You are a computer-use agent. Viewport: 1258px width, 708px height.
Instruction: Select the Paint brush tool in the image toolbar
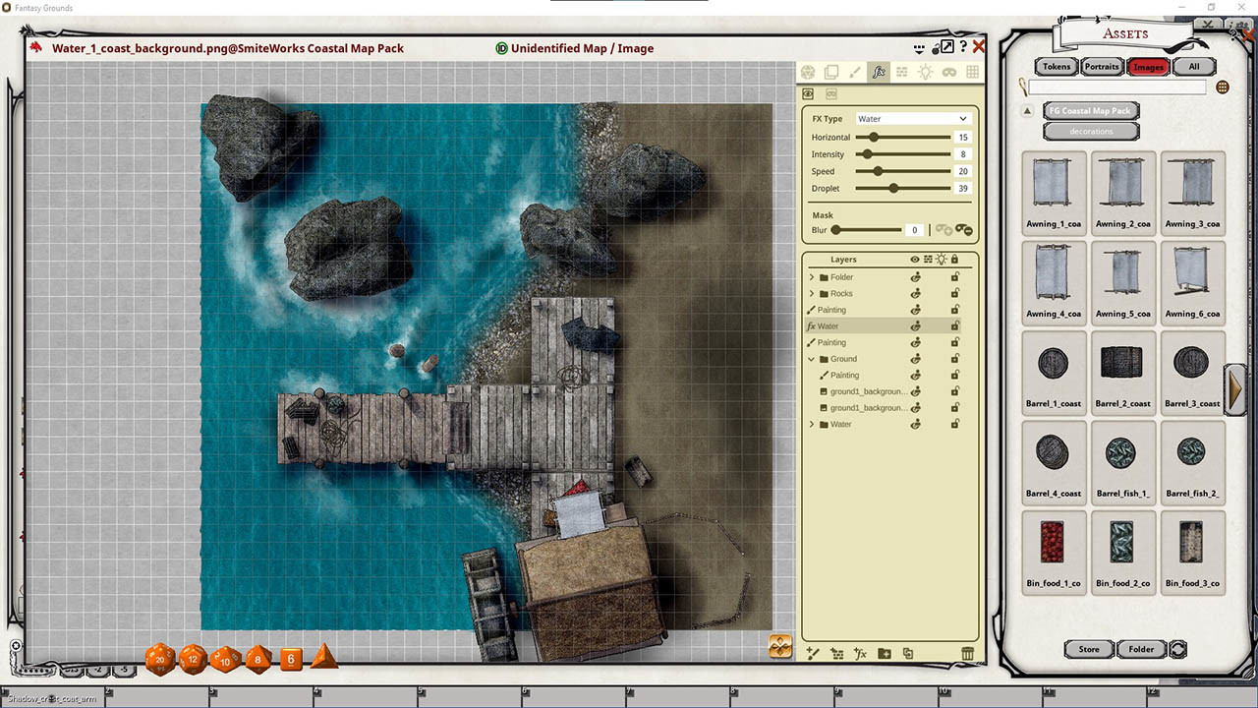coord(855,71)
